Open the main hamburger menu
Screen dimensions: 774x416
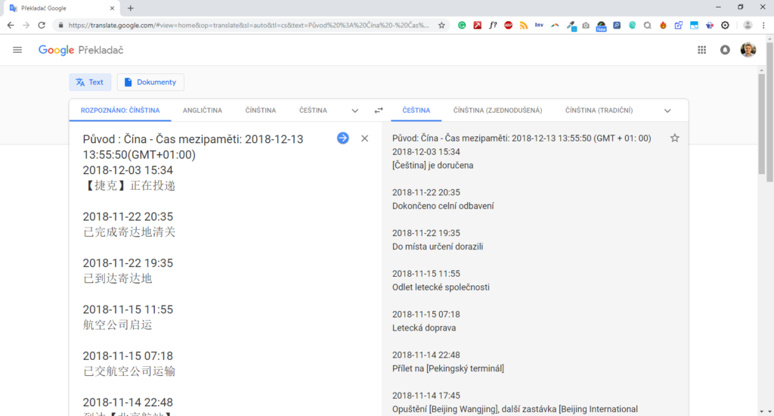point(17,50)
